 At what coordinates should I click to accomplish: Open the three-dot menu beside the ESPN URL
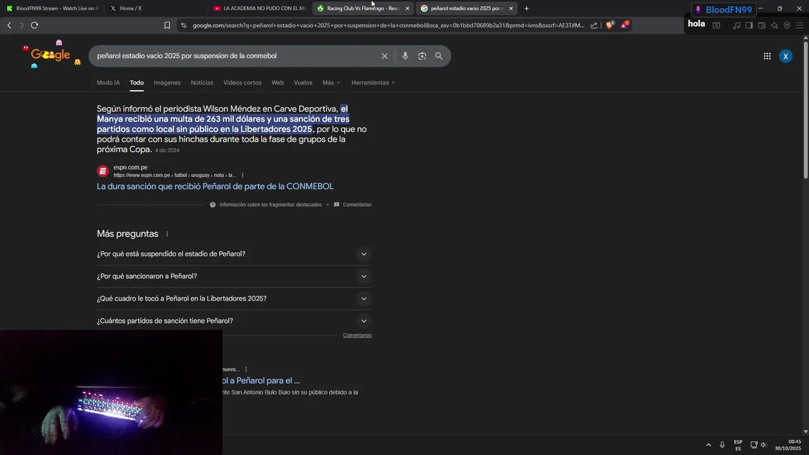coord(243,175)
